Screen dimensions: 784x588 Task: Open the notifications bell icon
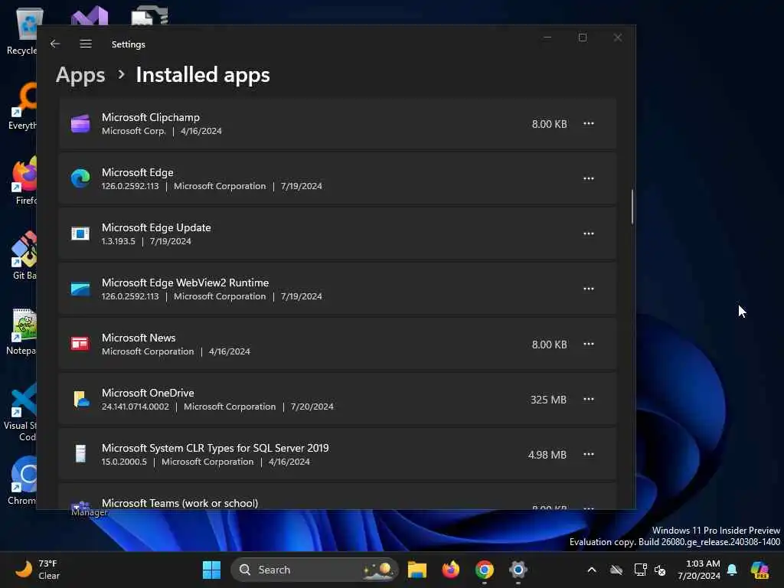[x=732, y=570]
